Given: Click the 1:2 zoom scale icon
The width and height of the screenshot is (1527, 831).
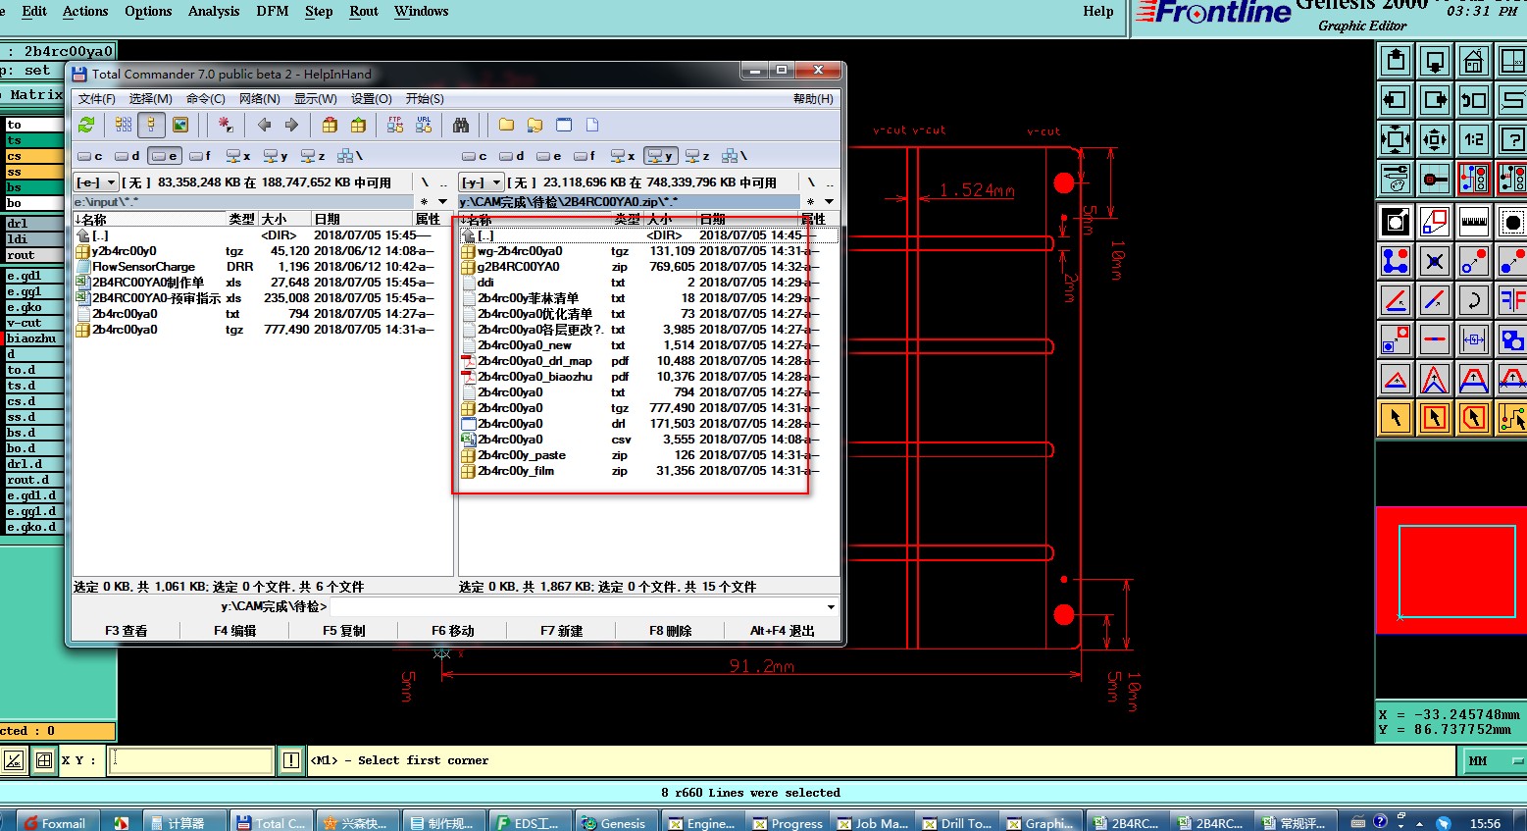Looking at the screenshot, I should [x=1473, y=139].
